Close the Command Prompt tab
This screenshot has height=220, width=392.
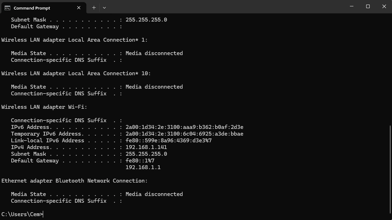(x=79, y=7)
